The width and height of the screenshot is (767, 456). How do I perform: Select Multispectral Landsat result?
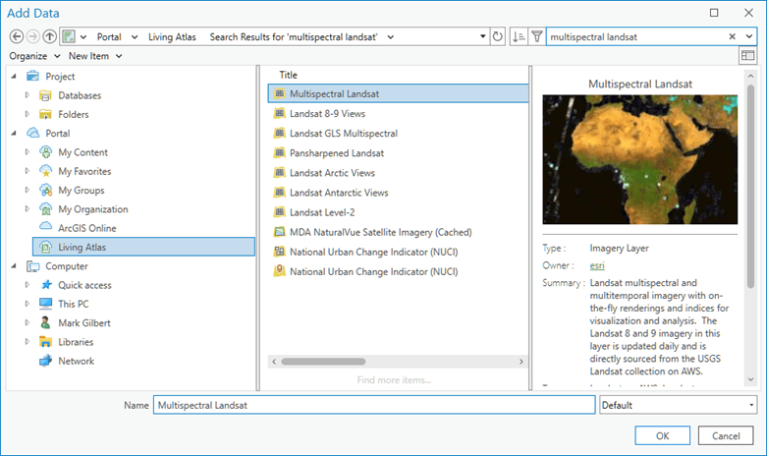pos(398,93)
